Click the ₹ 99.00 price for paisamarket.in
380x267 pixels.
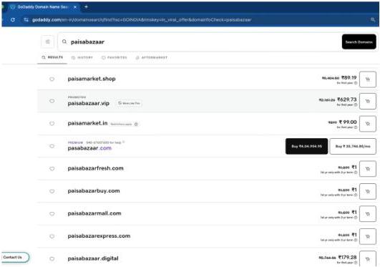pos(348,122)
